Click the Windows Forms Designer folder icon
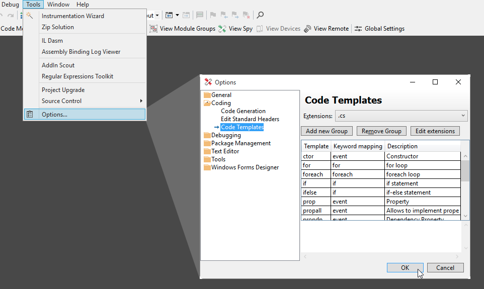The width and height of the screenshot is (484, 289). coord(207,167)
